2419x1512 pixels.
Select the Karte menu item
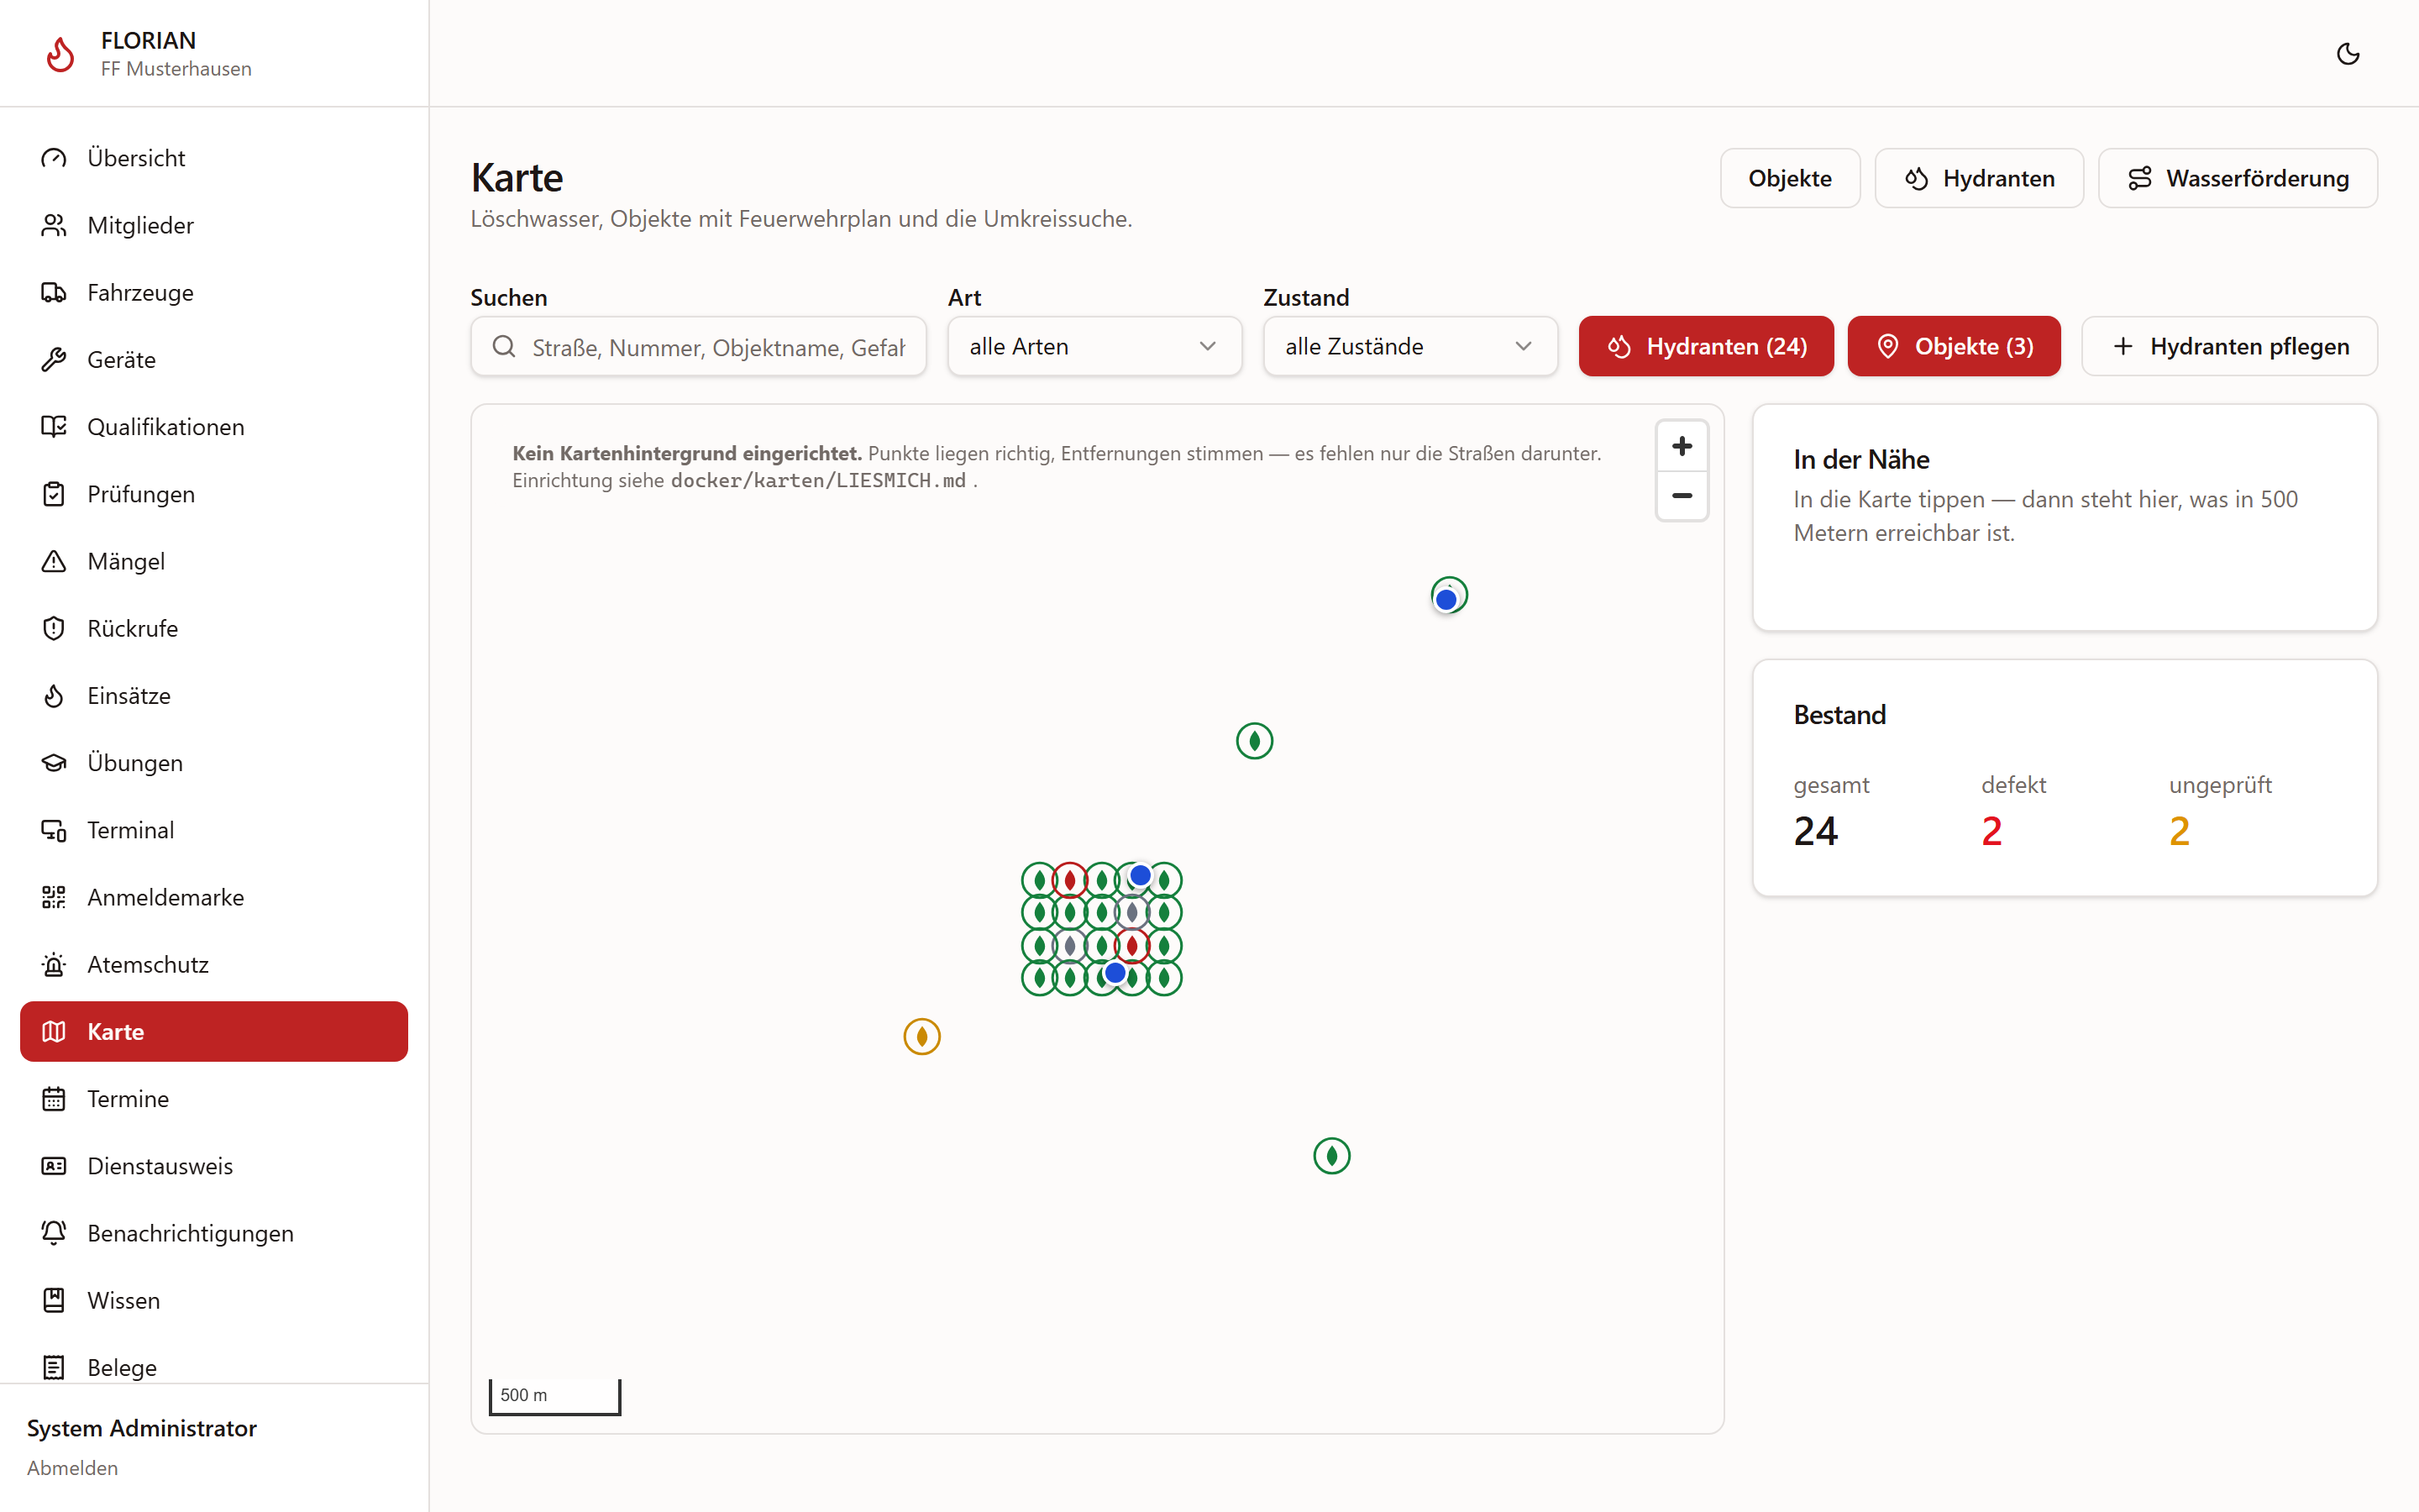214,1031
